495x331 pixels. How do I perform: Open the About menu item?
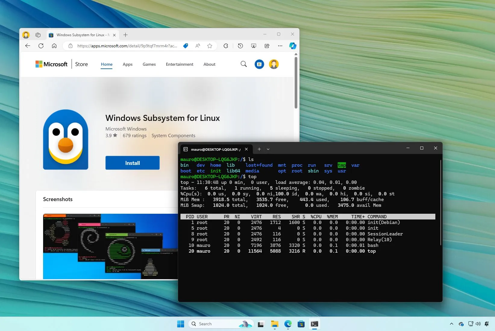(x=209, y=64)
